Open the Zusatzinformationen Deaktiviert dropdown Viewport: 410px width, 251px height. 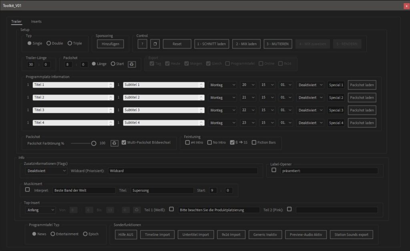[46, 171]
